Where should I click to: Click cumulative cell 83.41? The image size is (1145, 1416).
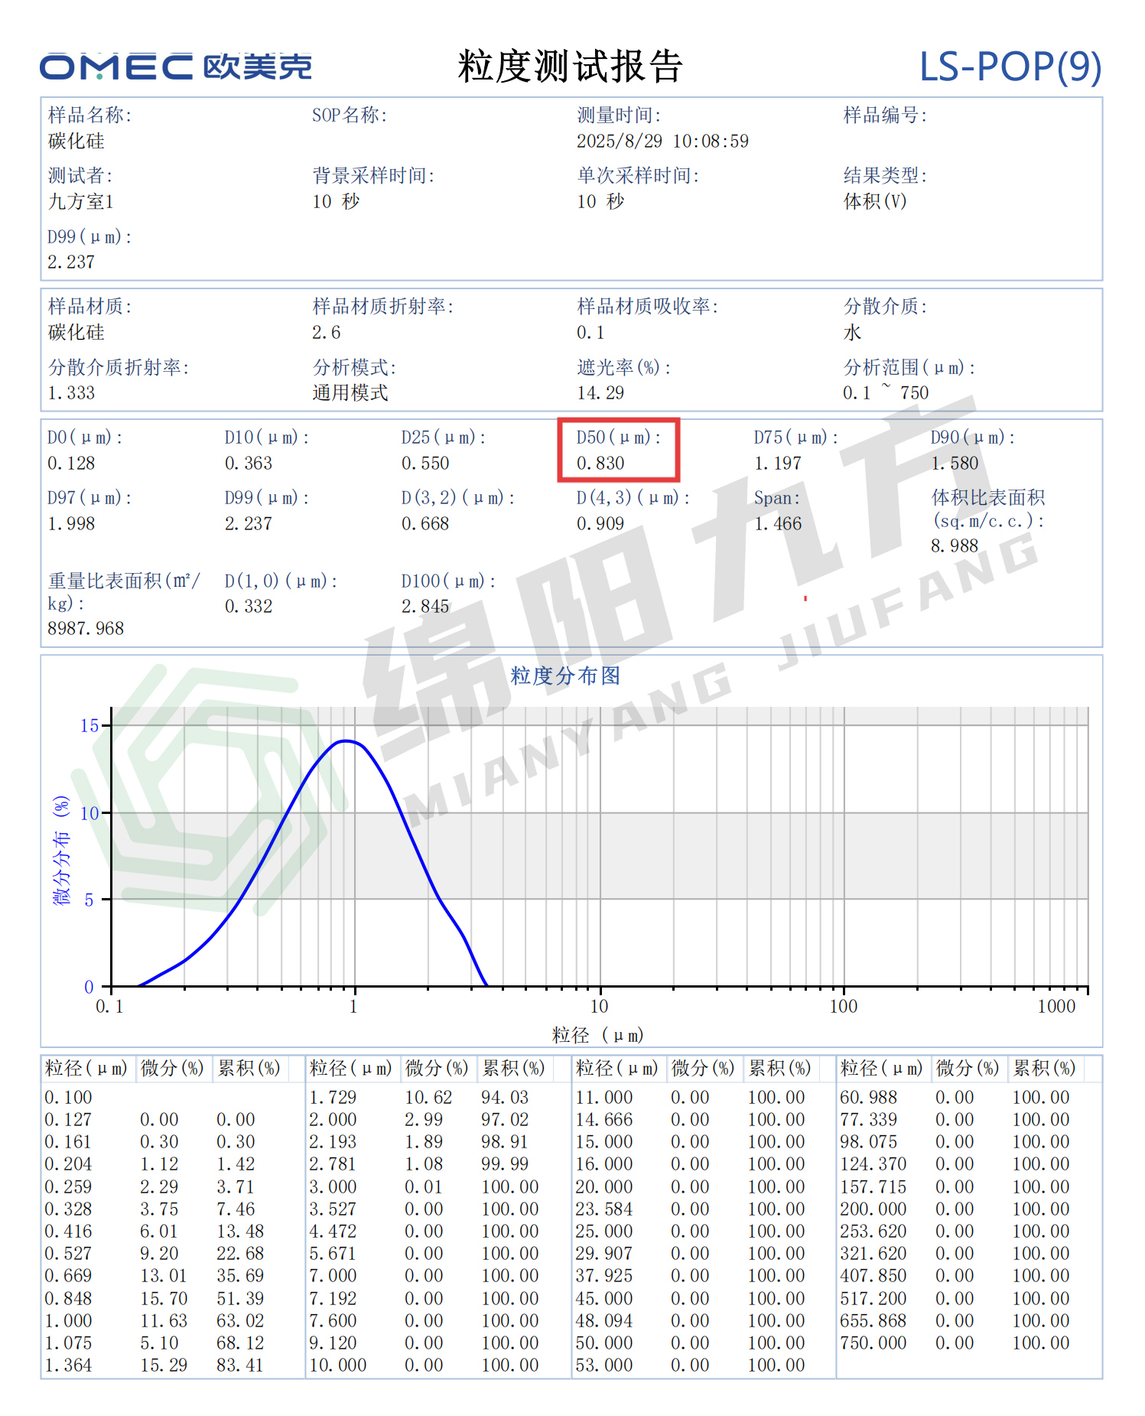(x=240, y=1365)
